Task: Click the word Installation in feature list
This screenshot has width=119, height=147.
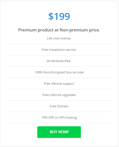Action: click(57, 50)
